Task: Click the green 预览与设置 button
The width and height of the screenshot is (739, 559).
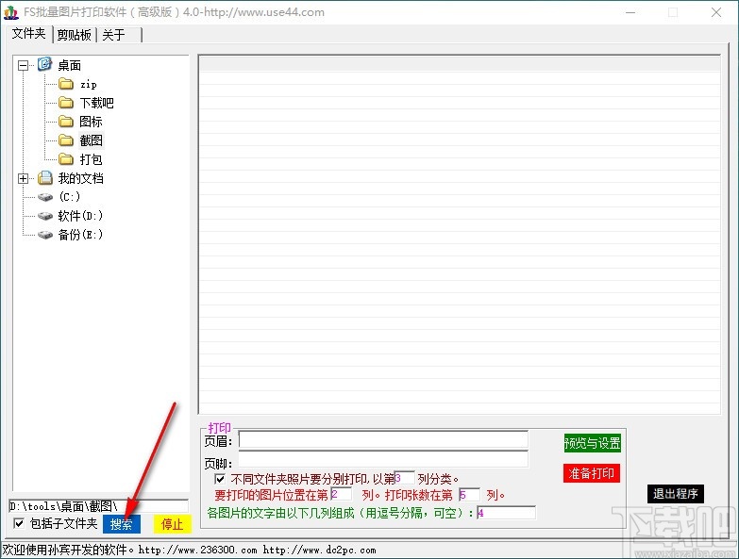Action: [593, 443]
